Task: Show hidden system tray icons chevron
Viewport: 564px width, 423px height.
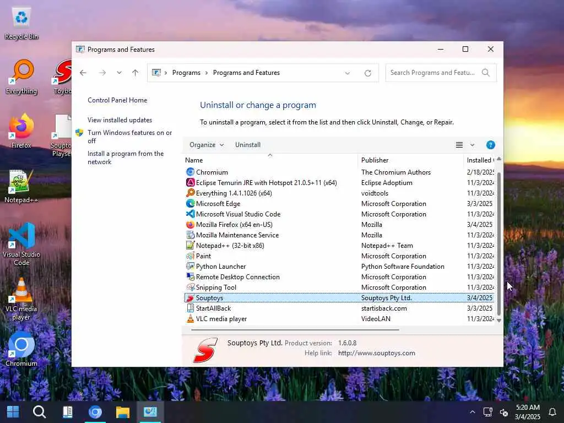Action: pyautogui.click(x=472, y=412)
